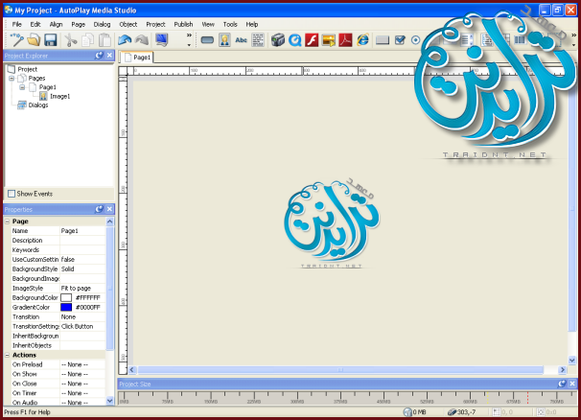Collapse the Page1 tree node
The image size is (581, 420).
[22, 87]
